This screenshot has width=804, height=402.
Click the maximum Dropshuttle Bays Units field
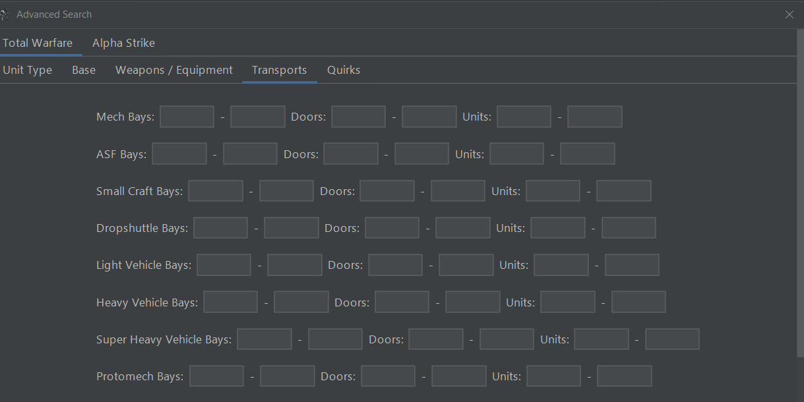[x=628, y=227]
